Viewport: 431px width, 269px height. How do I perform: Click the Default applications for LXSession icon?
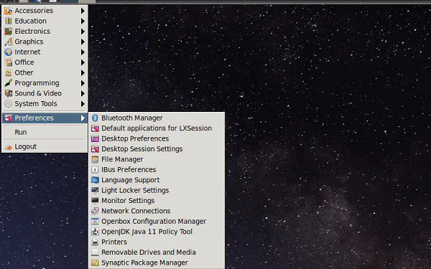pos(95,128)
